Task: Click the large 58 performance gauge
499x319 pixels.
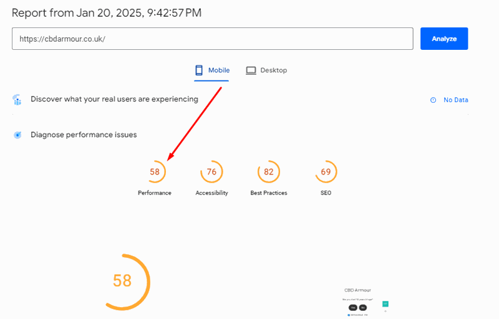Action: 123,281
